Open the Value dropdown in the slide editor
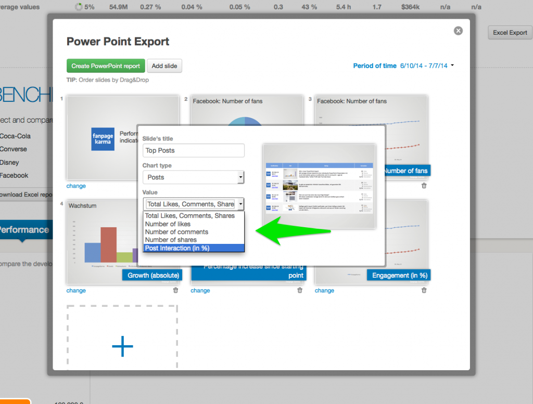 193,204
